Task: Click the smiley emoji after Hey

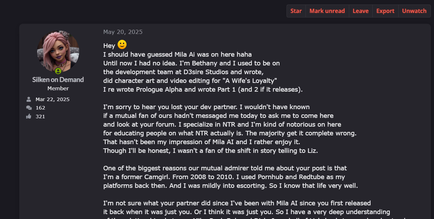Action: [122, 45]
